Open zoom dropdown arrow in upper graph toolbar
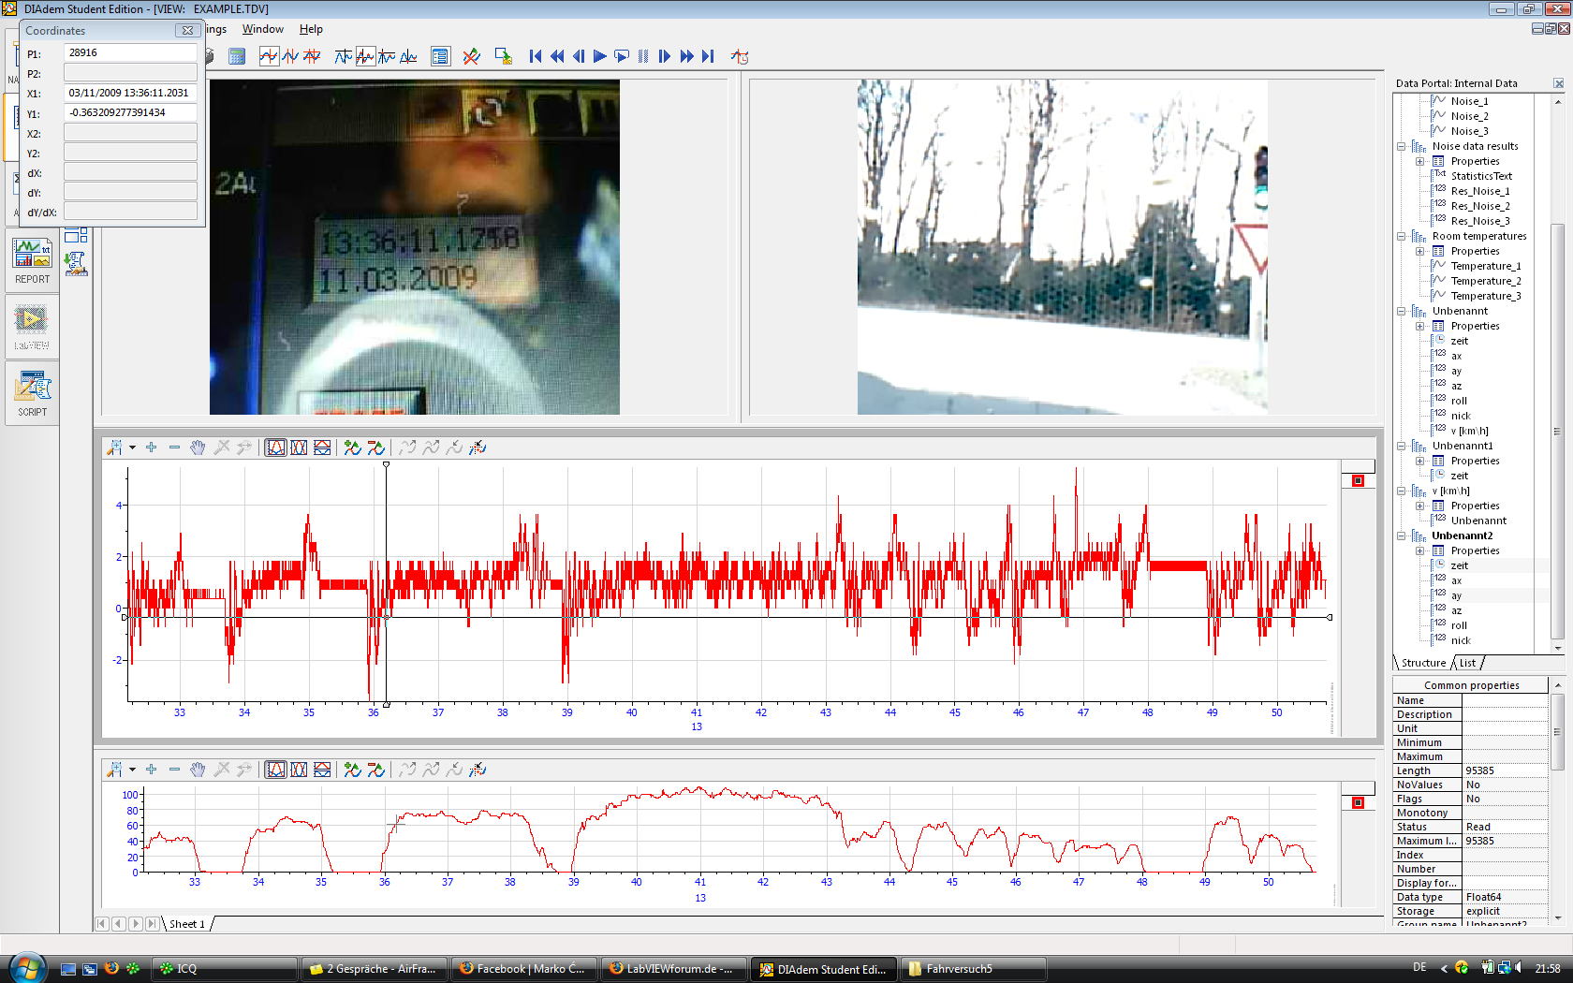Viewport: 1573px width, 983px height. tap(132, 447)
